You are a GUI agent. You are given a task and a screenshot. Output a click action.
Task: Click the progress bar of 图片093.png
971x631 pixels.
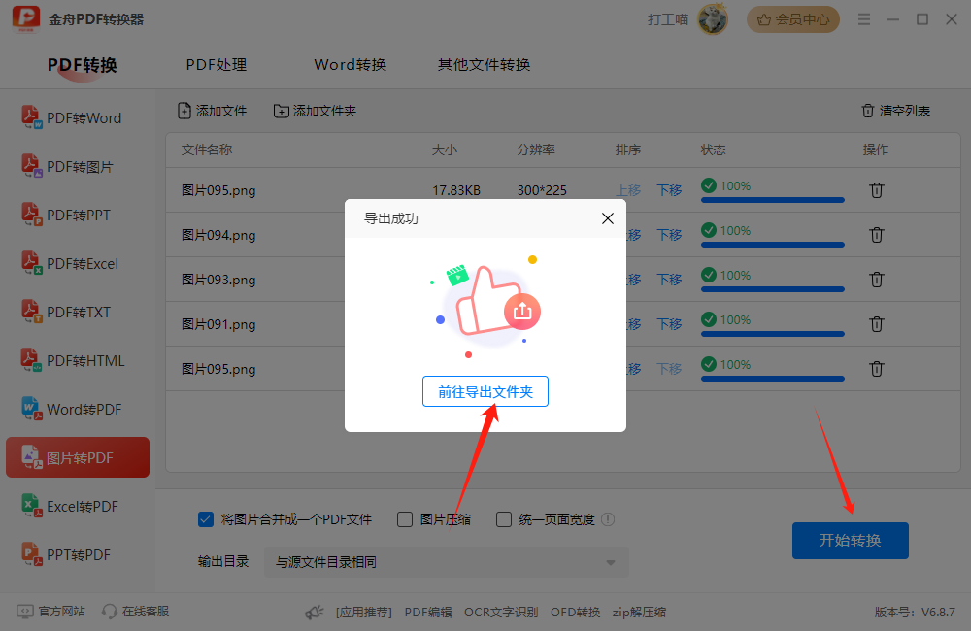click(772, 289)
